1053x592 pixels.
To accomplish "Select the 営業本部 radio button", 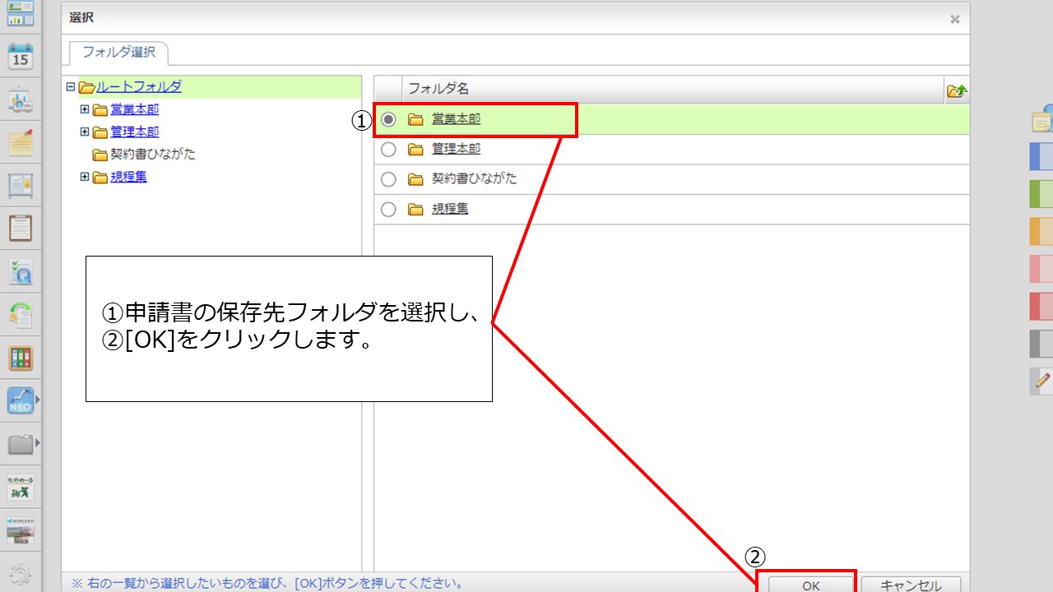I will click(389, 119).
